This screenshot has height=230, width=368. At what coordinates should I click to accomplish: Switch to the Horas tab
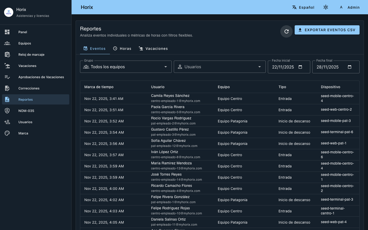(x=122, y=49)
